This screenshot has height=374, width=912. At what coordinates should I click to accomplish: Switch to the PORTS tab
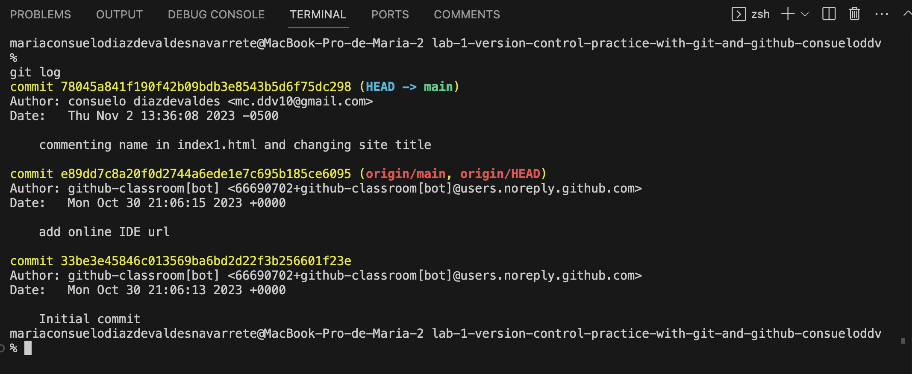[x=390, y=15]
